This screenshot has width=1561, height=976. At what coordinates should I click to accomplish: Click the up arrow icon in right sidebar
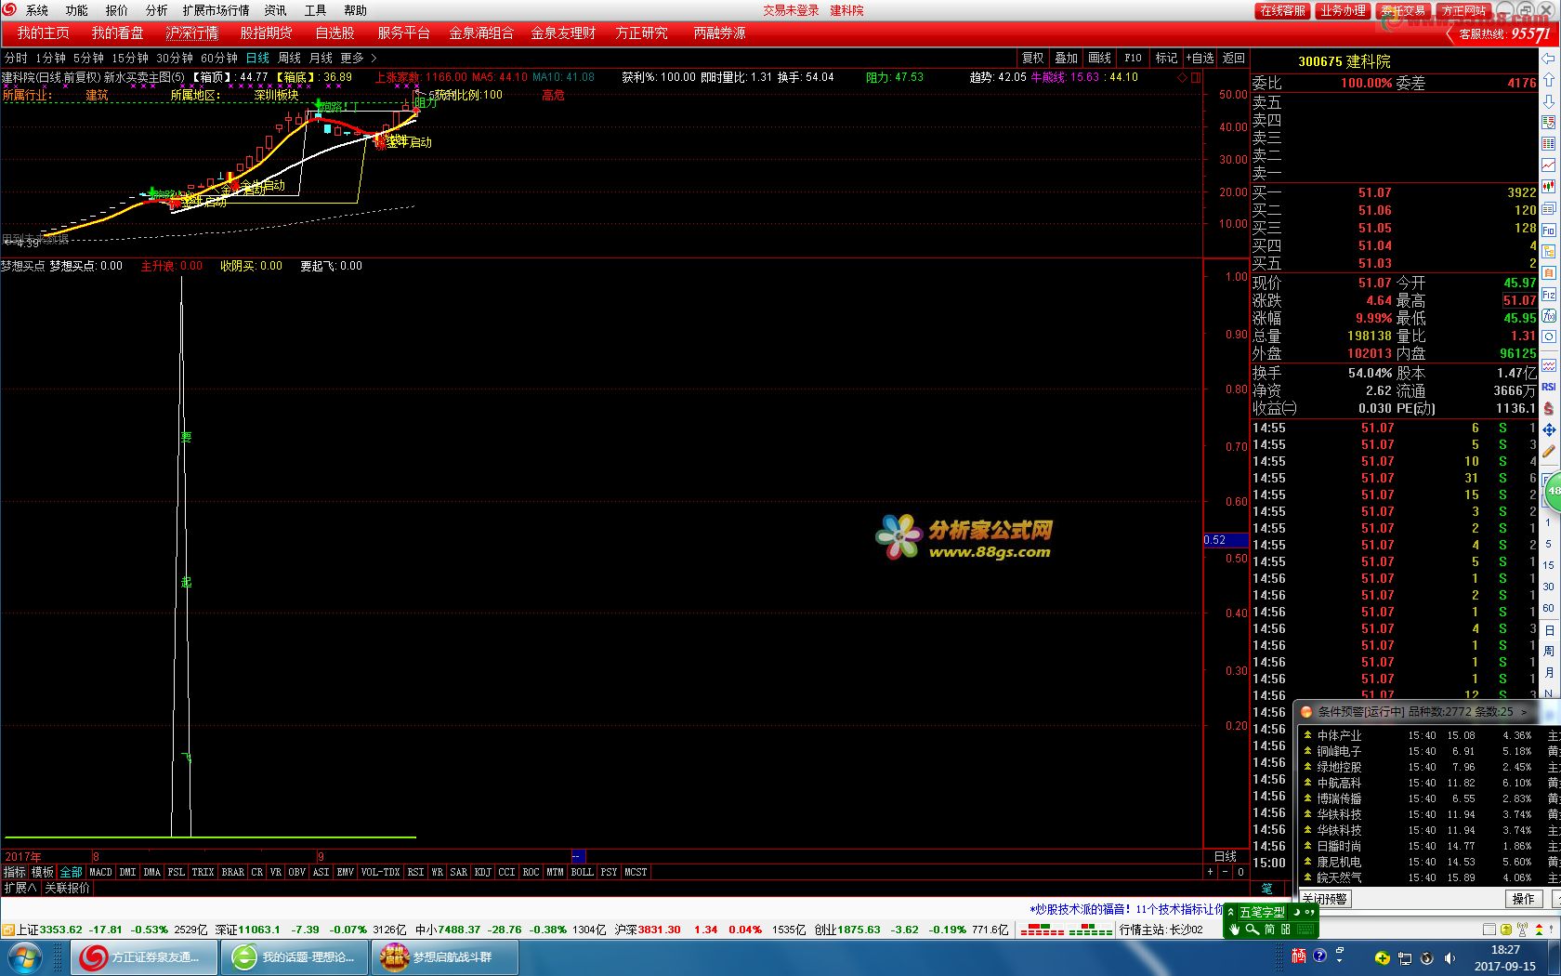tap(1549, 80)
